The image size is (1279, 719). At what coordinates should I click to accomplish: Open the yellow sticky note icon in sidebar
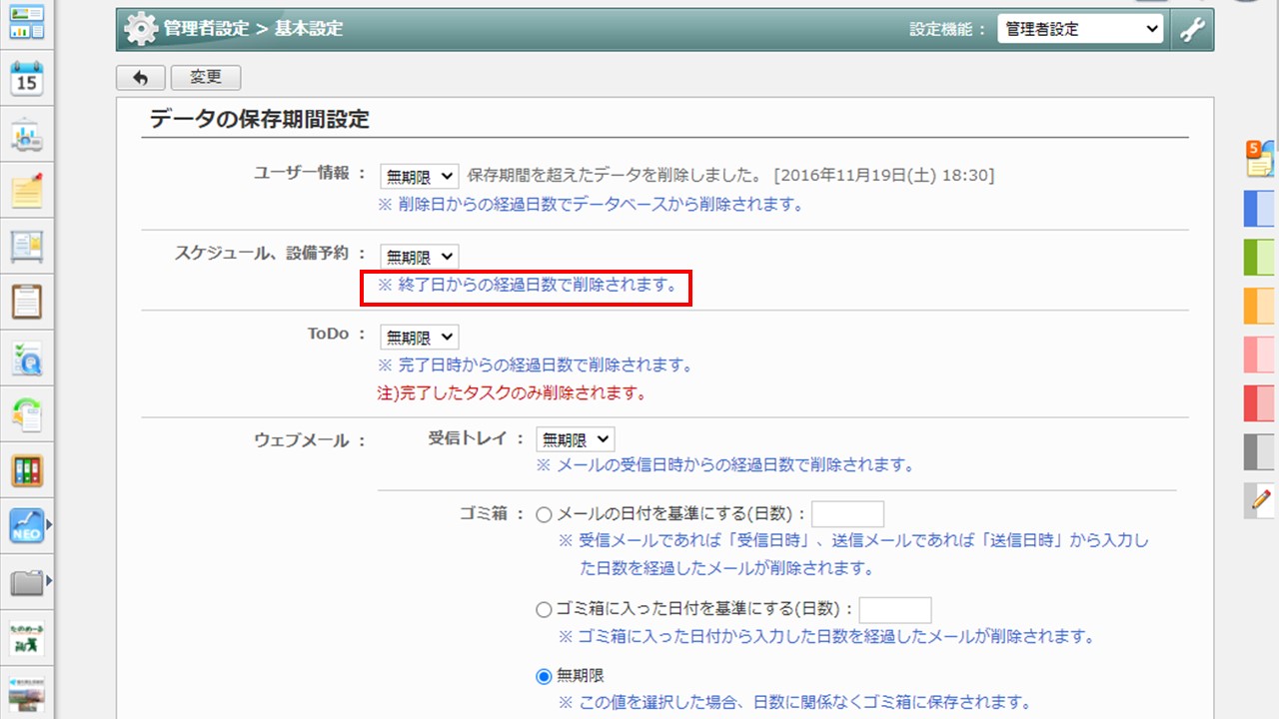tap(27, 190)
